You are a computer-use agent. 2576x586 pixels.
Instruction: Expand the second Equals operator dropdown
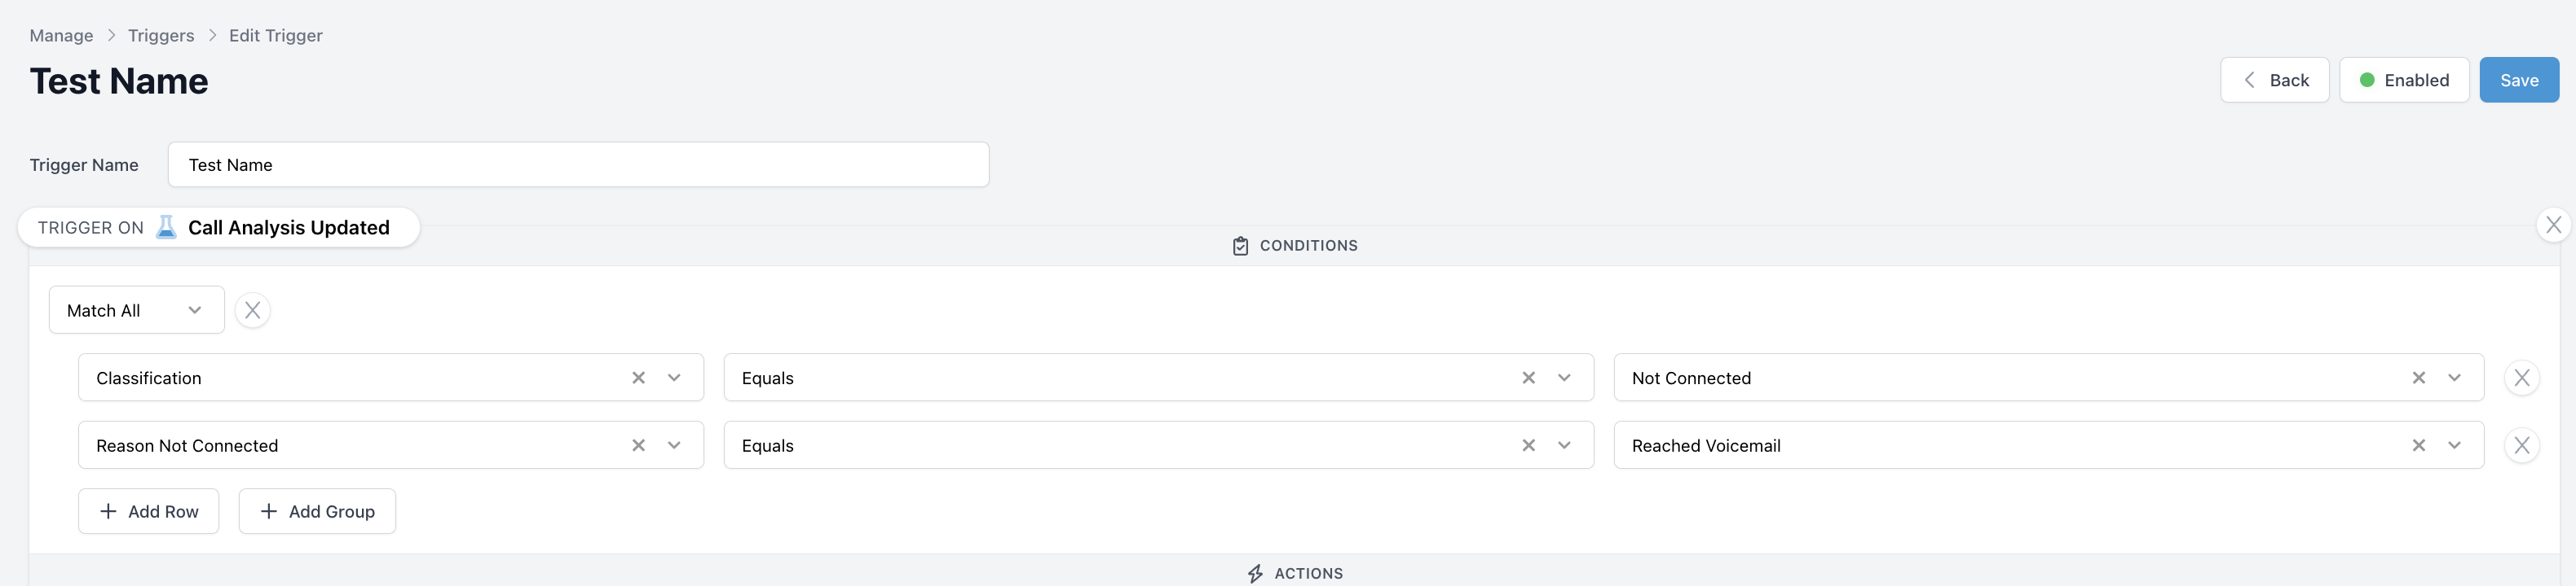pyautogui.click(x=1564, y=445)
